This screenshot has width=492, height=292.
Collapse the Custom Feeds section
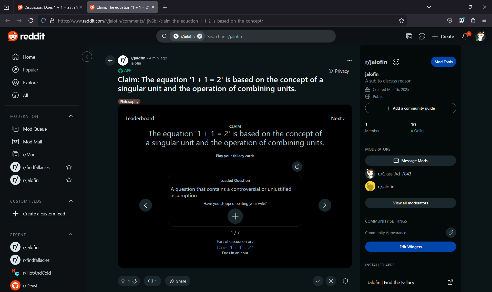(71, 201)
